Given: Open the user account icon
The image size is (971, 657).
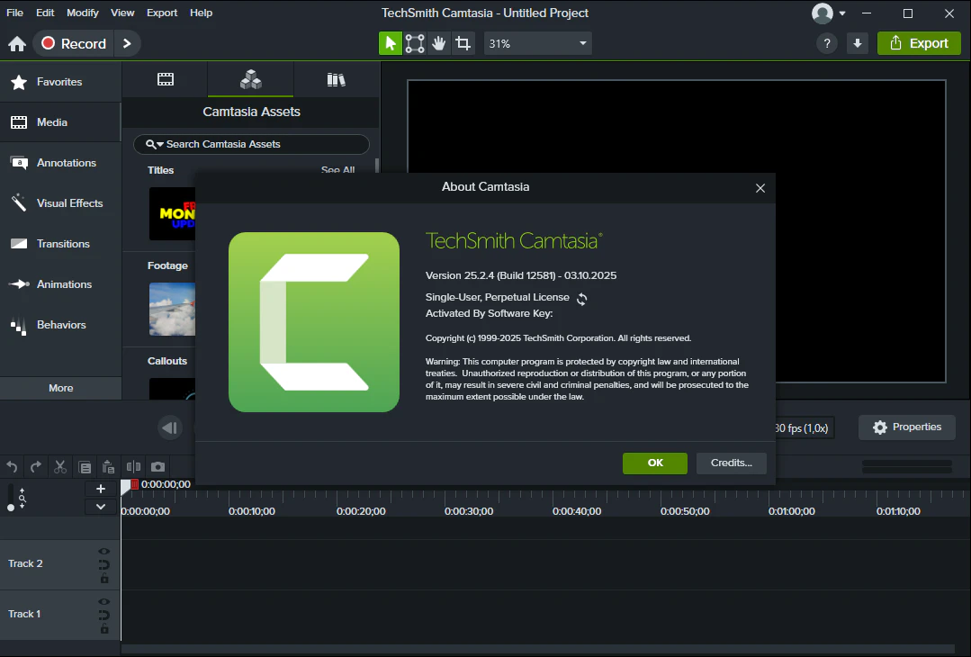Looking at the screenshot, I should 823,13.
